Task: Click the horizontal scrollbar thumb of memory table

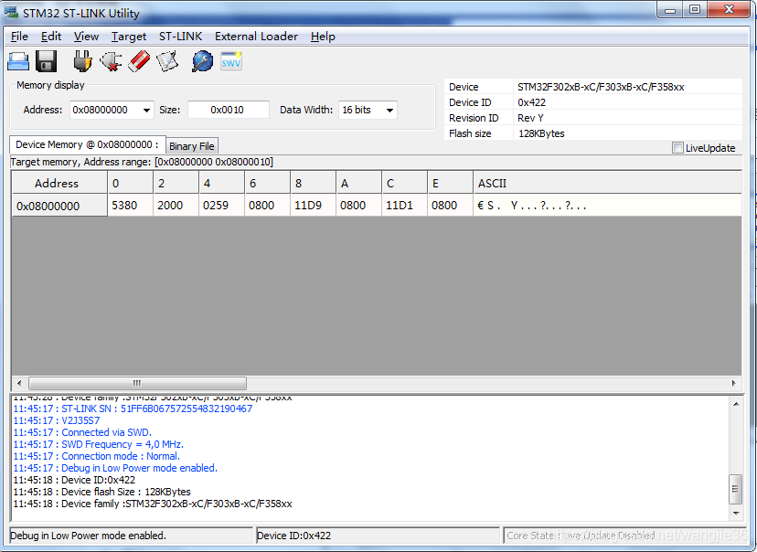Action: pos(137,383)
